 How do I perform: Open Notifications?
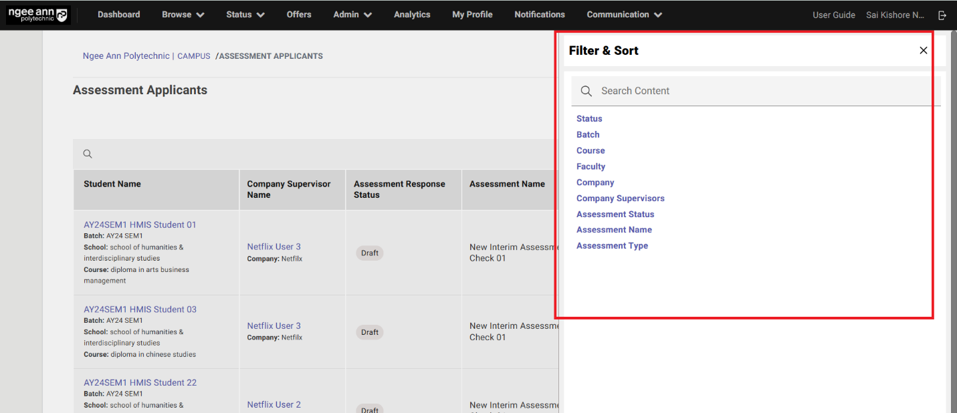tap(540, 14)
